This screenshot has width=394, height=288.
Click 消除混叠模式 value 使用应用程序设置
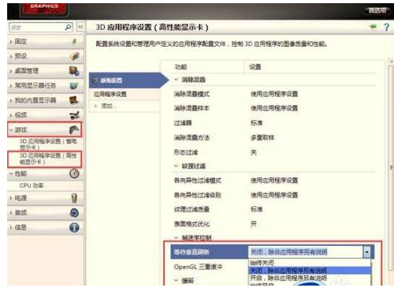[274, 94]
